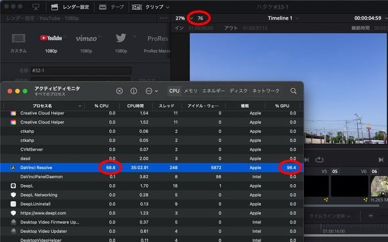Switch to the Memory tab
The height and width of the screenshot is (242, 388).
point(191,91)
